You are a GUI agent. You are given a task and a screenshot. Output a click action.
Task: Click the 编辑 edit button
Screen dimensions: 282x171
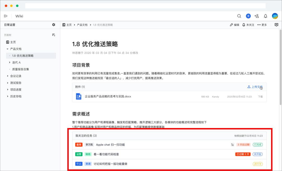234,25
